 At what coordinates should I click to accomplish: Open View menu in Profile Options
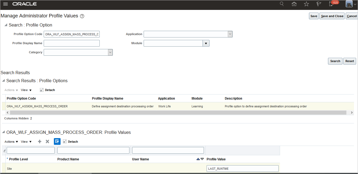coord(26,90)
